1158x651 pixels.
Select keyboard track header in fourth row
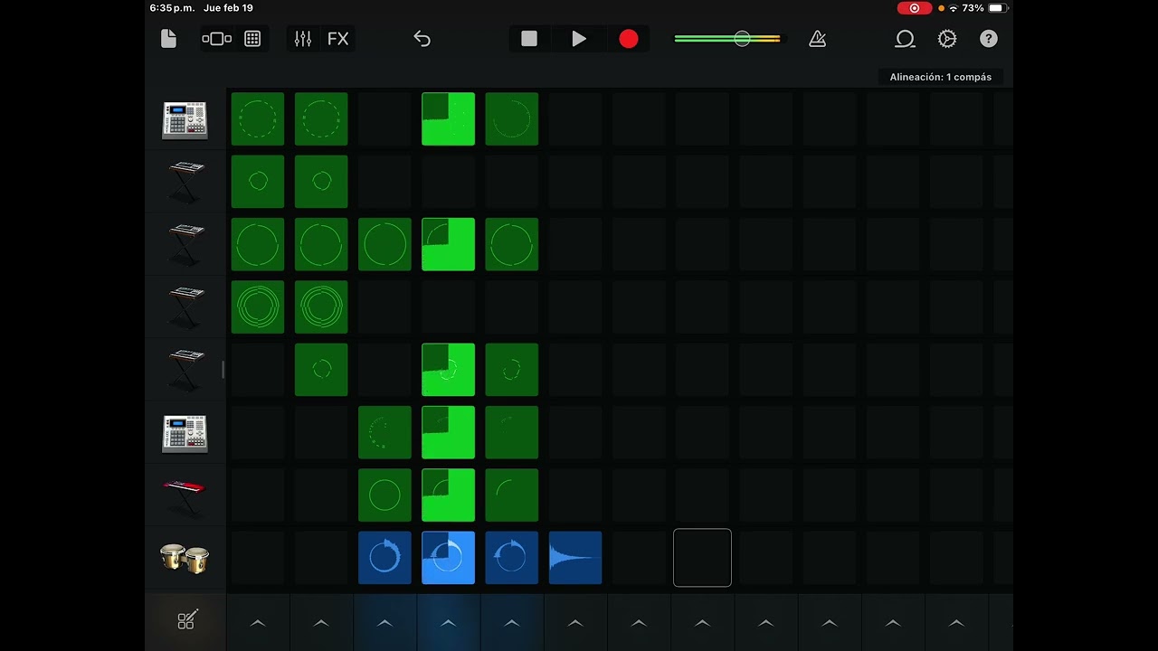coord(185,307)
